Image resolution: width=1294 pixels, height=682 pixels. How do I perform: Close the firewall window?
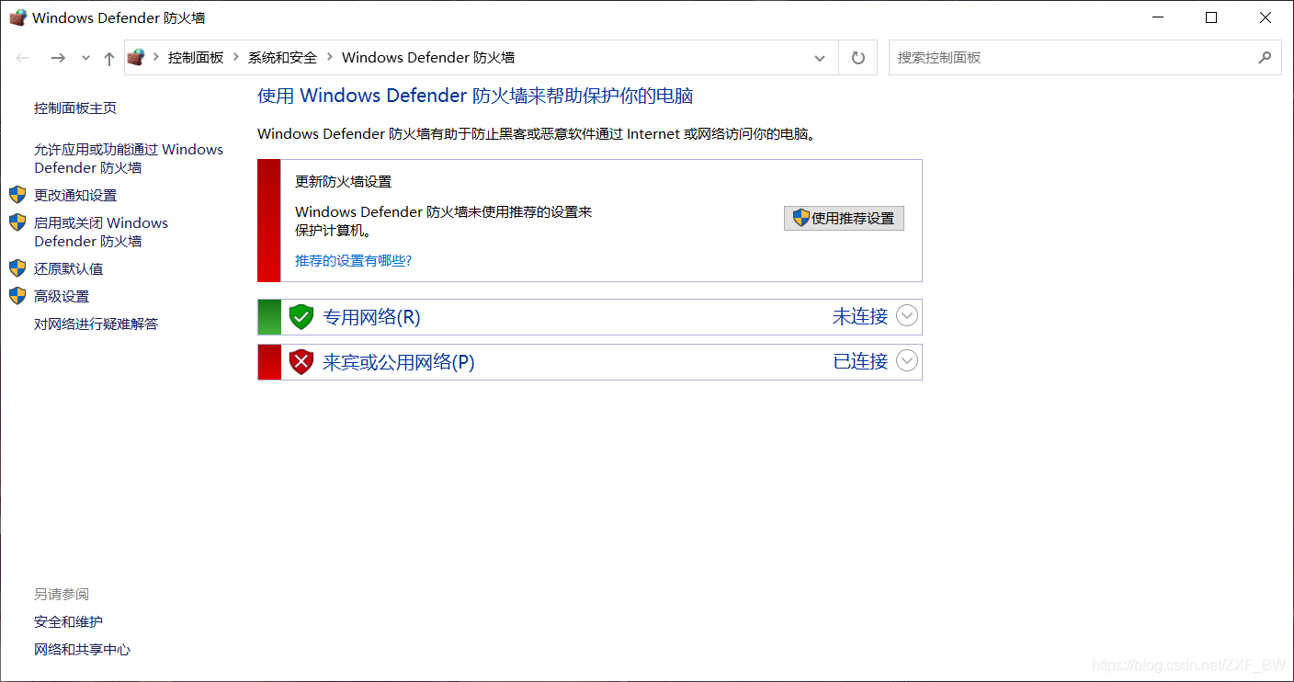[1266, 17]
